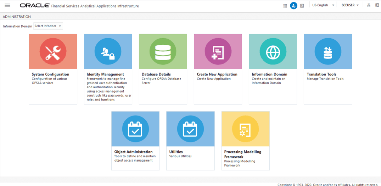Click 'Tools to define and maintain' description
The image size is (381, 186).
pyautogui.click(x=135, y=158)
